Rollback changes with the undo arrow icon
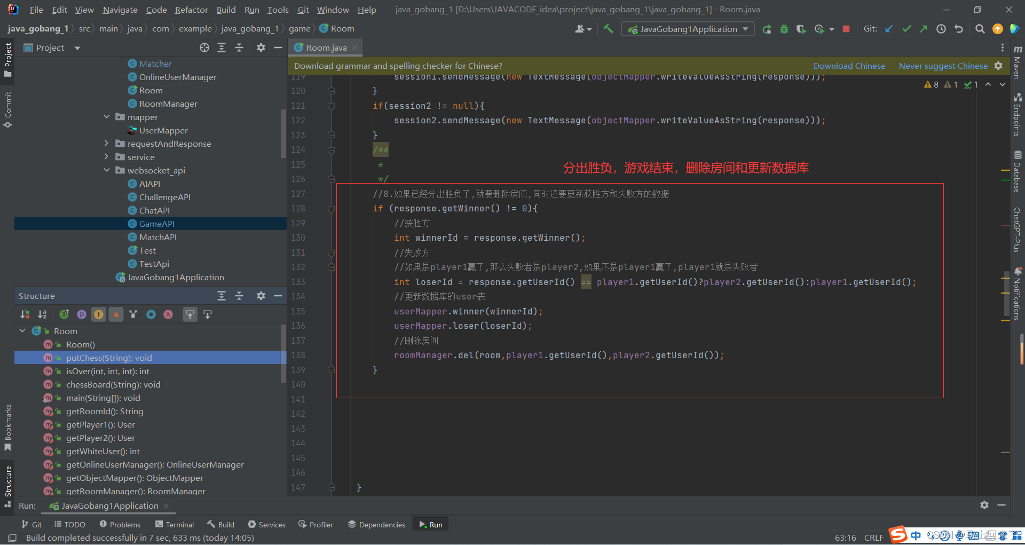Viewport: 1025px width, 545px height. 959,29
